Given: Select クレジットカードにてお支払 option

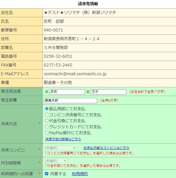Looking at the screenshot, I should click(x=47, y=127).
